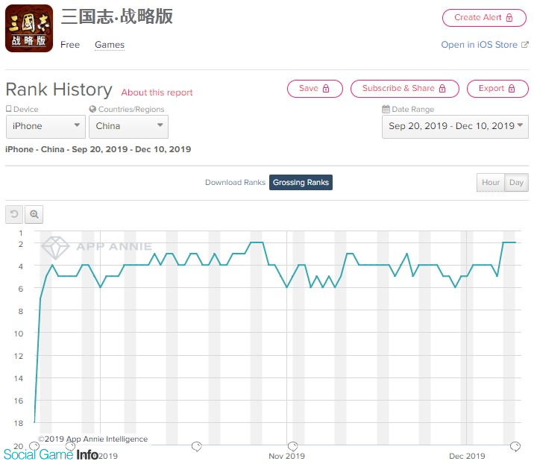Image resolution: width=534 pixels, height=464 pixels.
Task: Open the Games category link
Action: (x=110, y=45)
